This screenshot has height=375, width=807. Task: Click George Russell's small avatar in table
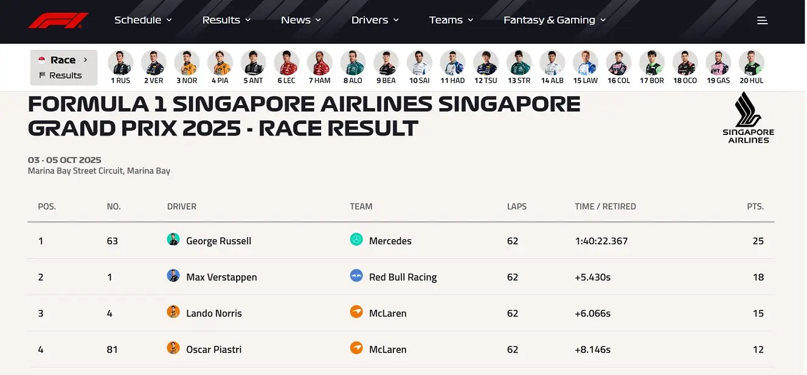point(173,240)
